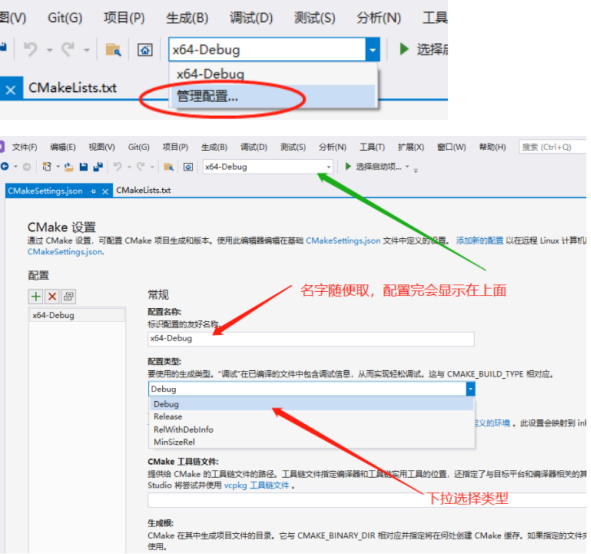Select the CMakeSettings.json tab
Image resolution: width=591 pixels, height=554 pixels.
point(45,191)
